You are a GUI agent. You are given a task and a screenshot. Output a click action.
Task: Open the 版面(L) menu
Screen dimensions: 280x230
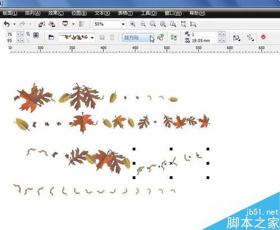pyautogui.click(x=10, y=13)
